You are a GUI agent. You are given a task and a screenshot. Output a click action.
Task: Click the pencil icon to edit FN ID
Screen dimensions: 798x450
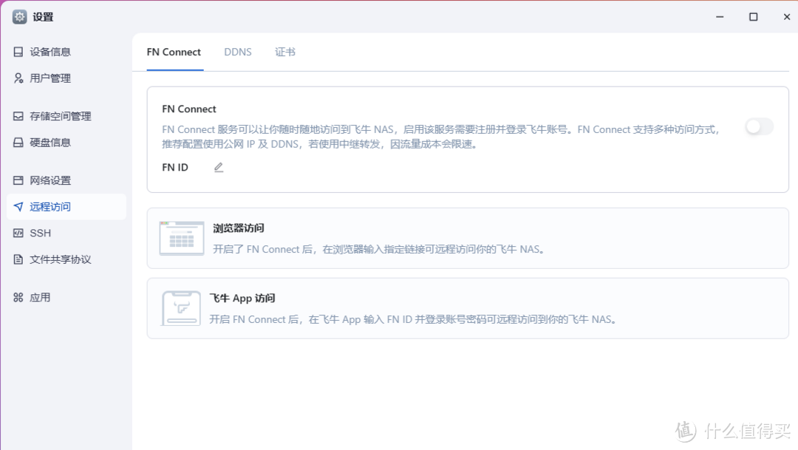218,168
